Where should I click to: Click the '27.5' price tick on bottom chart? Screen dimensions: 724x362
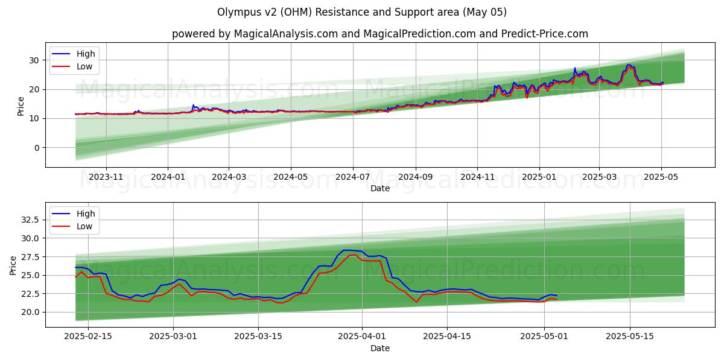(31, 257)
